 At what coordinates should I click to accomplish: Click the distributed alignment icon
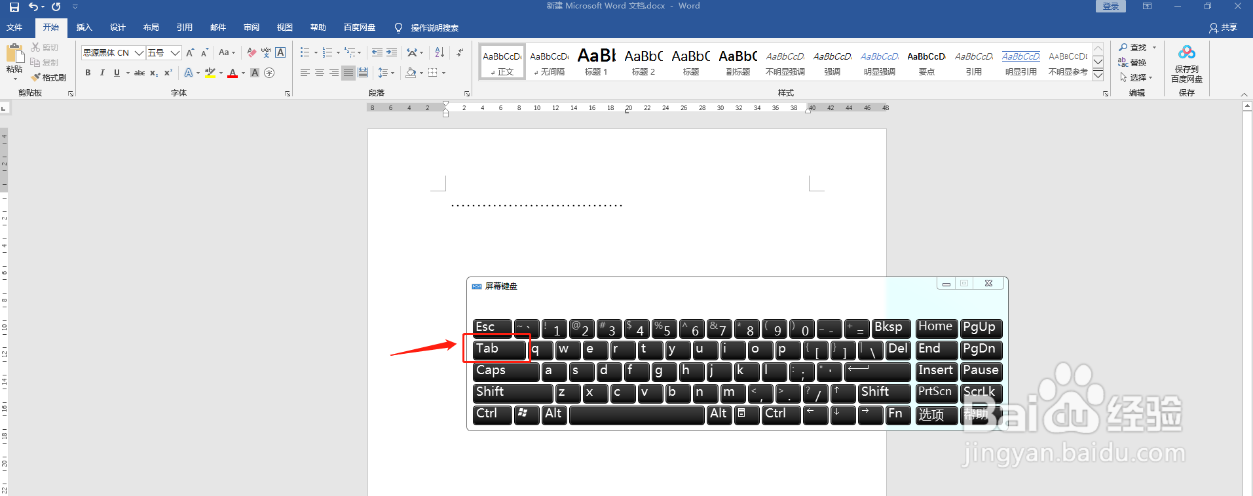[363, 73]
